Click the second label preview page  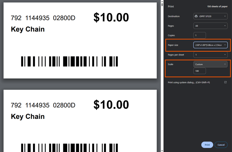[80, 121]
